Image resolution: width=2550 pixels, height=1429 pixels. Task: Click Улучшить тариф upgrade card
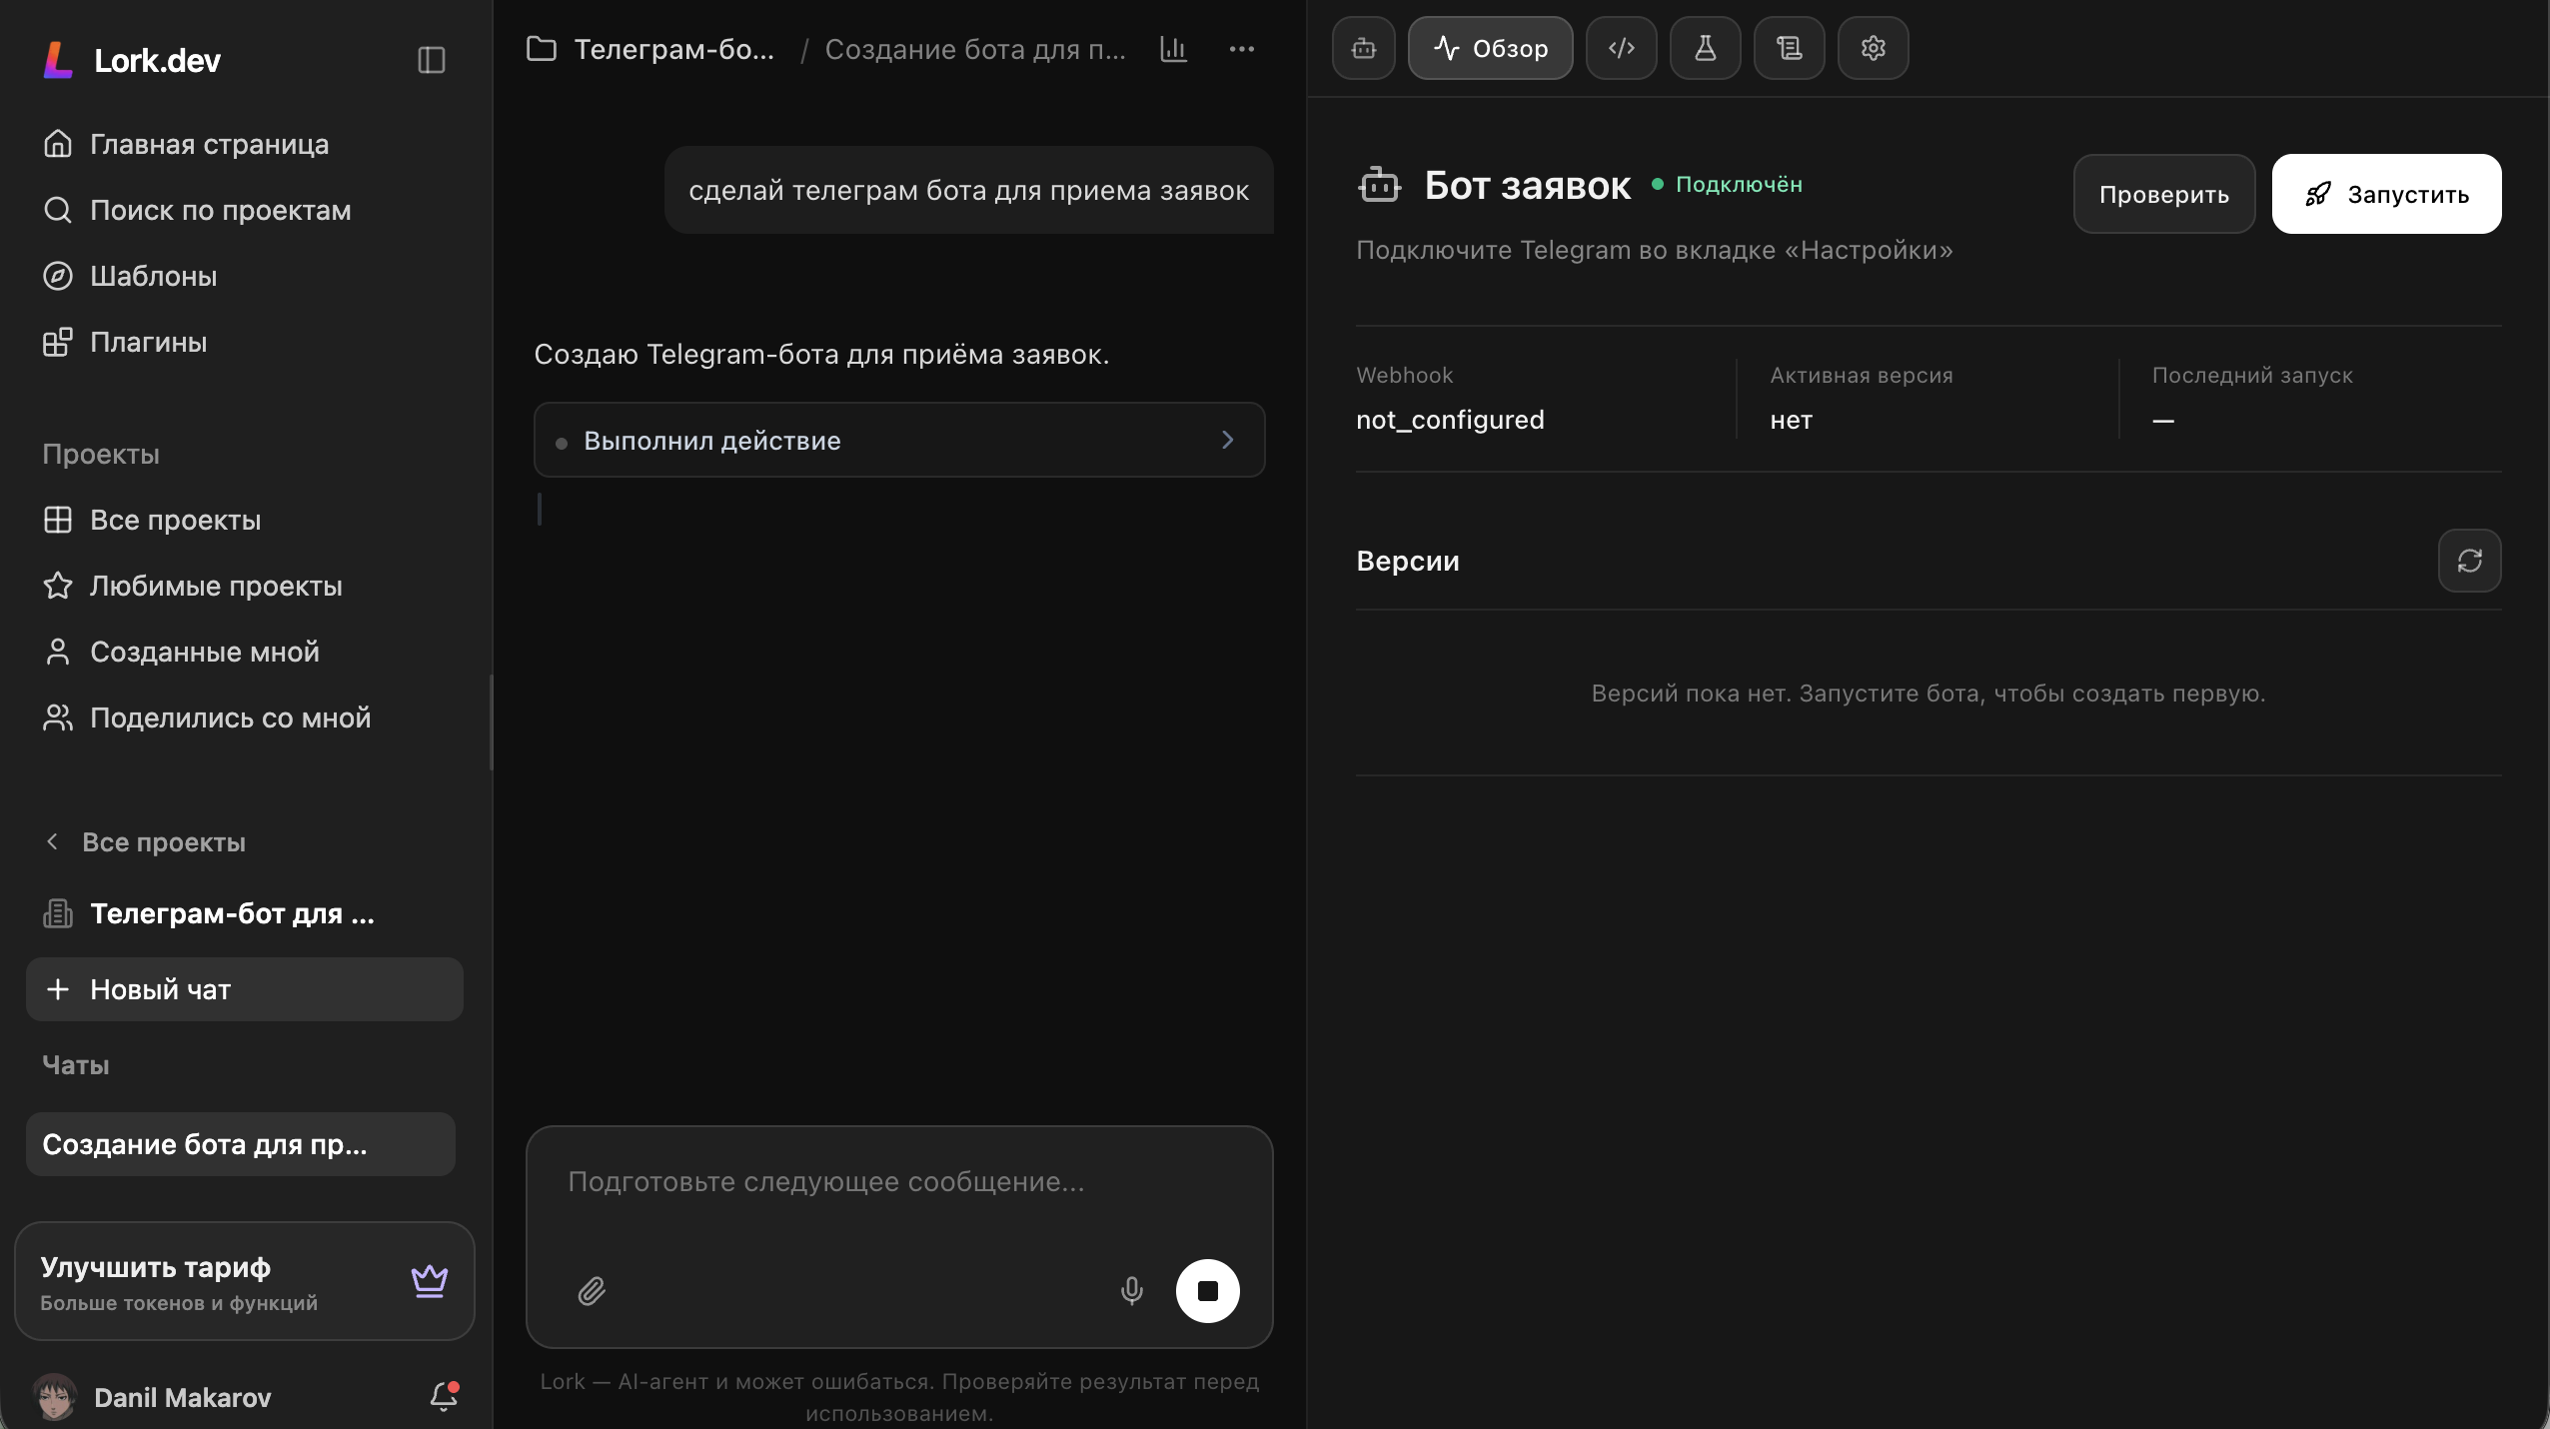point(245,1281)
